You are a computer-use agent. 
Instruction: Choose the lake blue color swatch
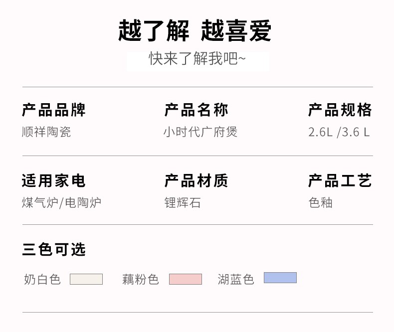280,278
